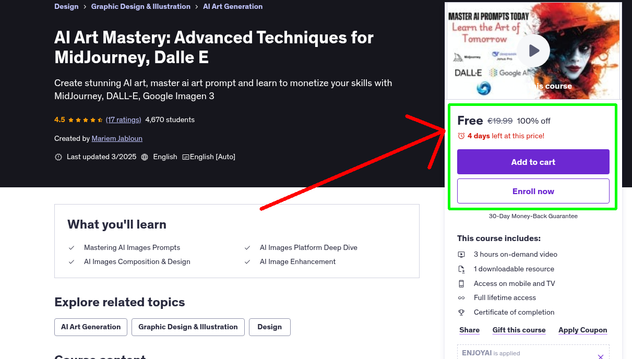Click the crossed-out €19.99 price
Image resolution: width=632 pixels, height=359 pixels.
tap(500, 121)
